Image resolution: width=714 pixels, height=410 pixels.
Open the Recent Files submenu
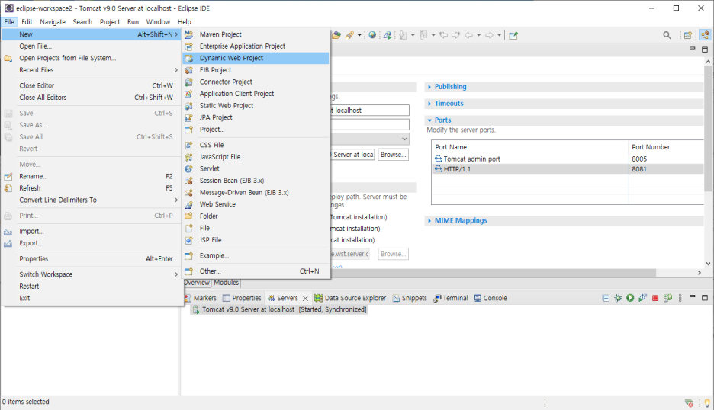click(91, 69)
